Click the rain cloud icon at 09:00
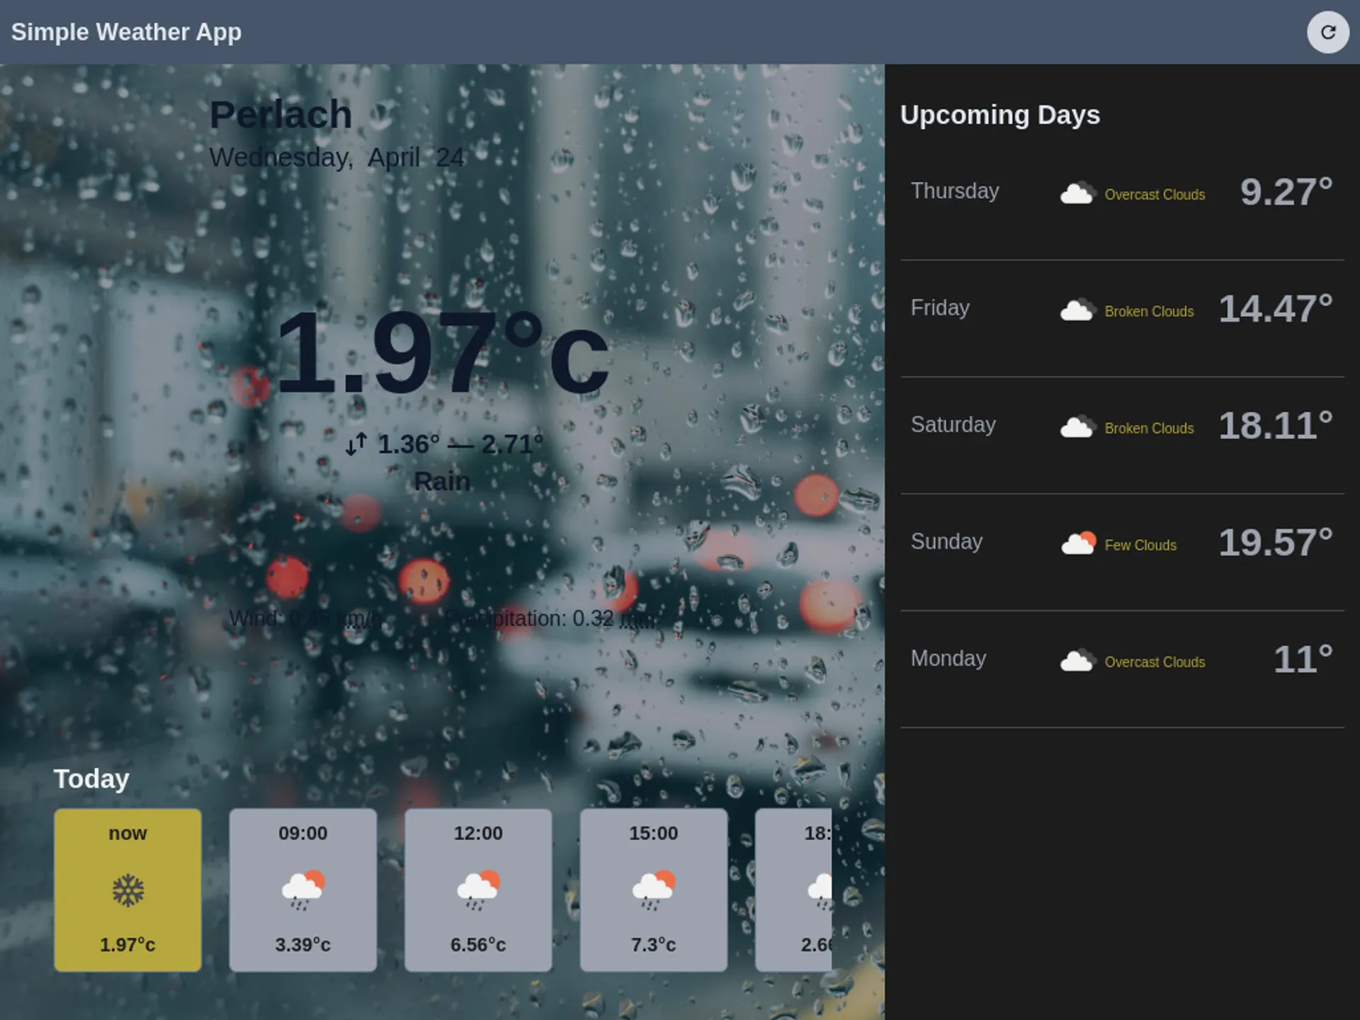The image size is (1360, 1020). (x=303, y=890)
